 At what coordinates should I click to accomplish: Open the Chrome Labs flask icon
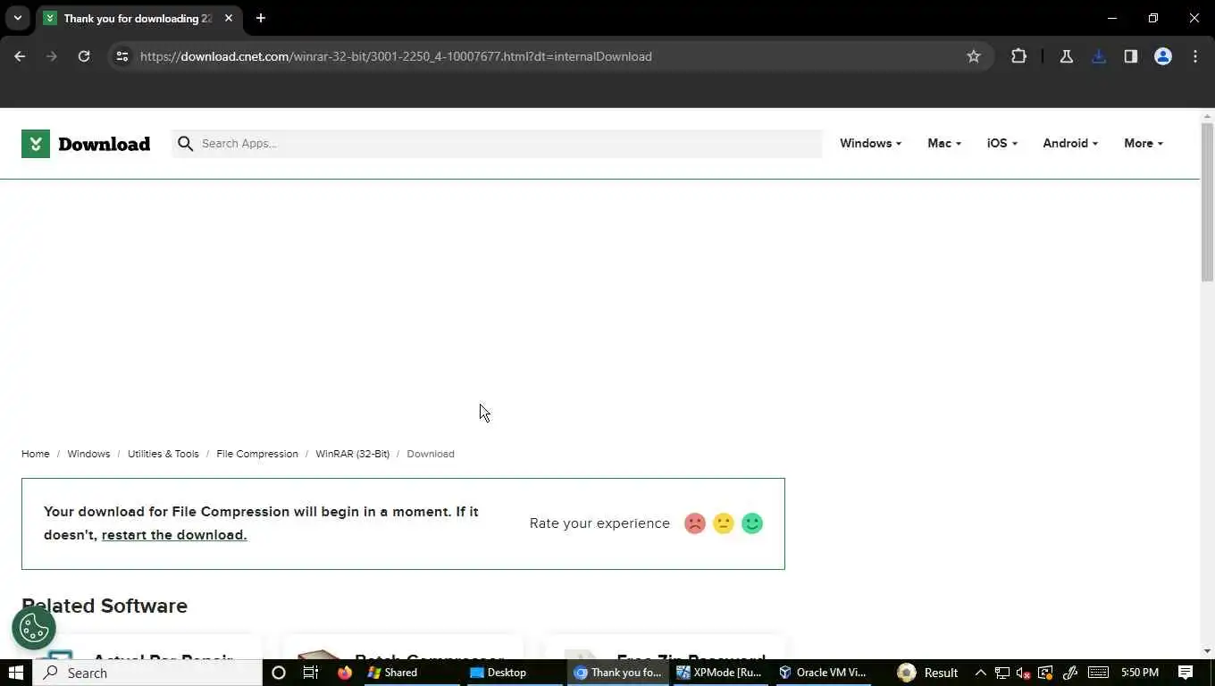1066,56
